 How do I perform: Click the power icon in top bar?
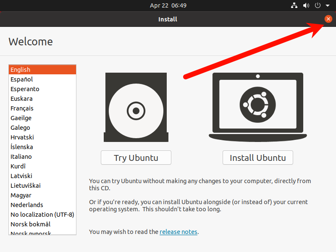click(x=318, y=5)
